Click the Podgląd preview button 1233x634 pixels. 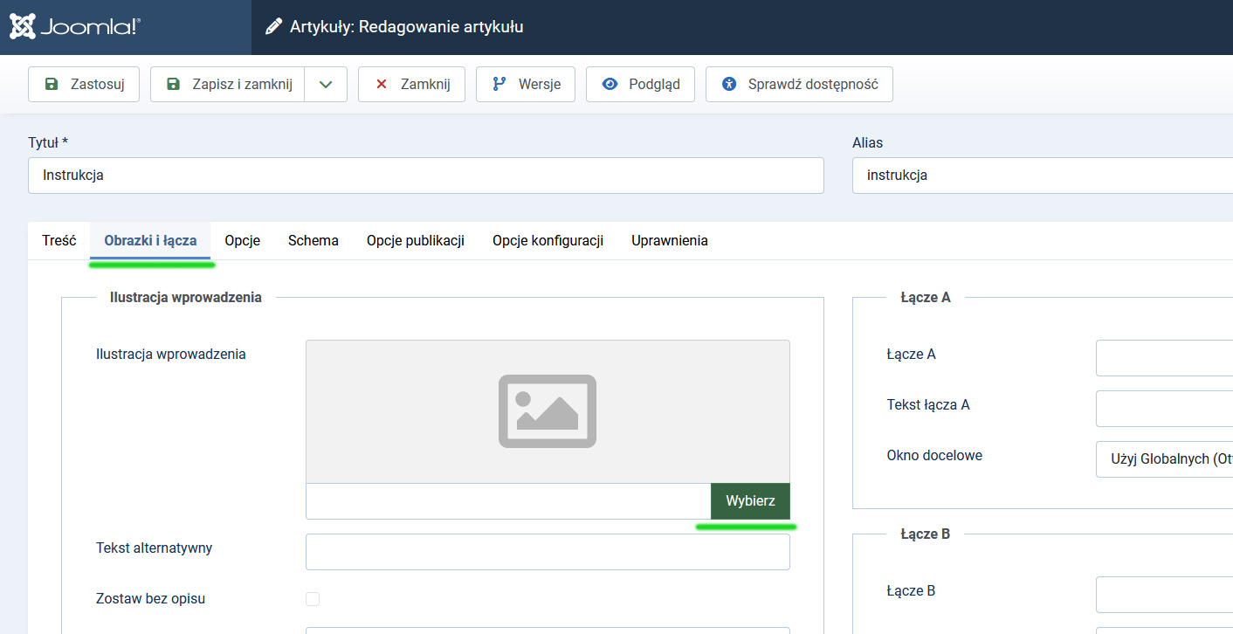[640, 85]
